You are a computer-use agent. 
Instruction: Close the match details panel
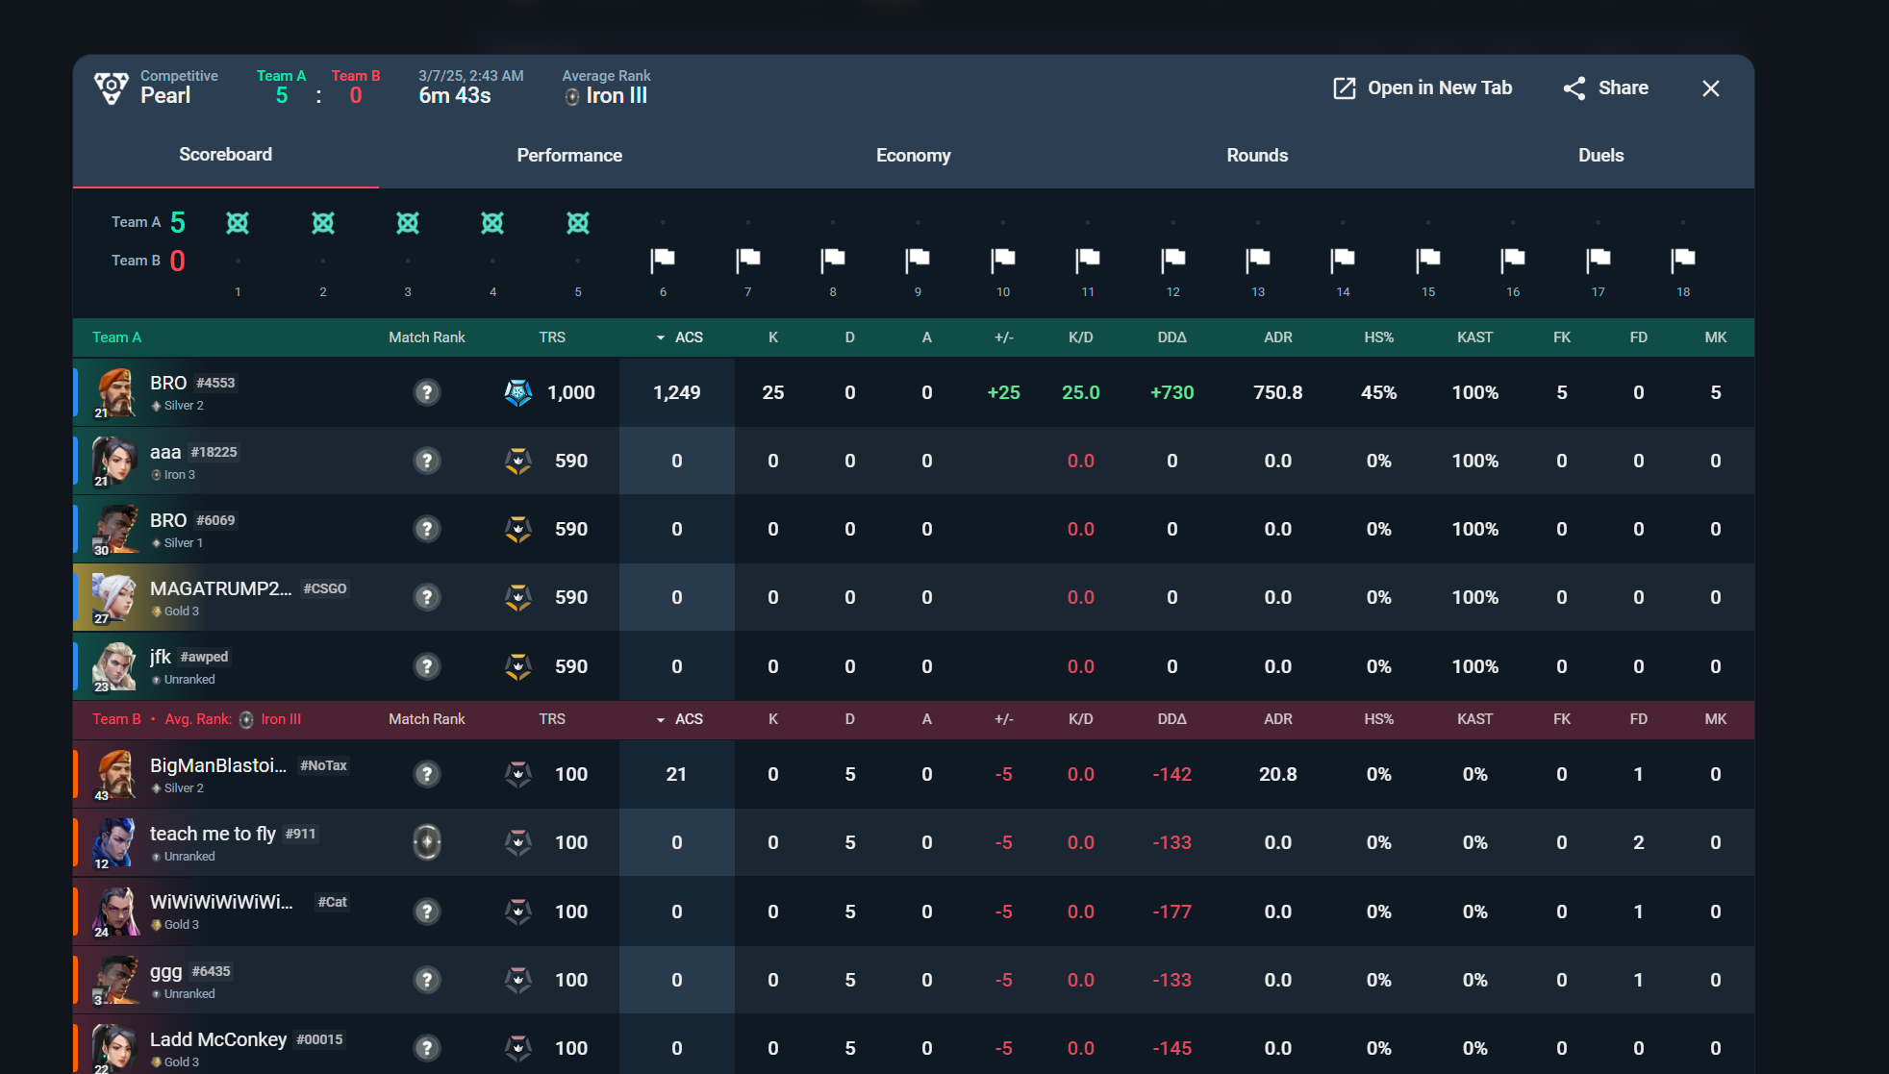click(x=1710, y=88)
